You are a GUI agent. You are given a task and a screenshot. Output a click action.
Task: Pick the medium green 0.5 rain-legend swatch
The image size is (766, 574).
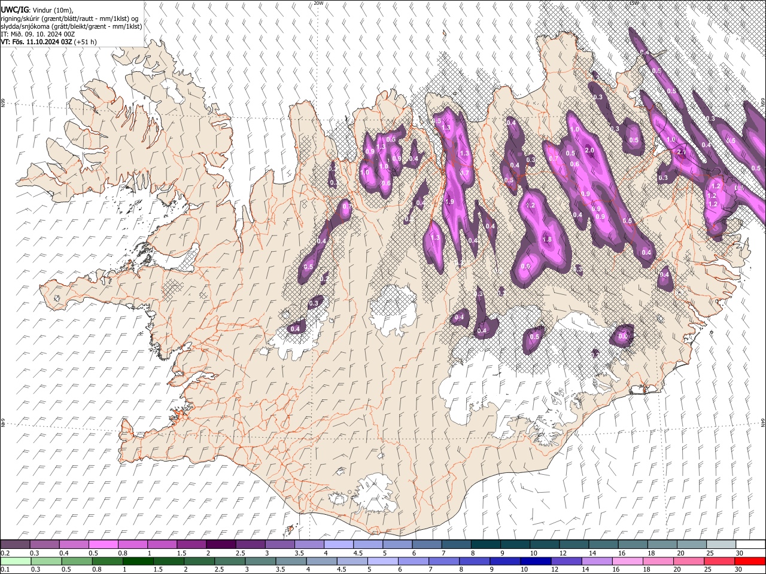point(77,561)
